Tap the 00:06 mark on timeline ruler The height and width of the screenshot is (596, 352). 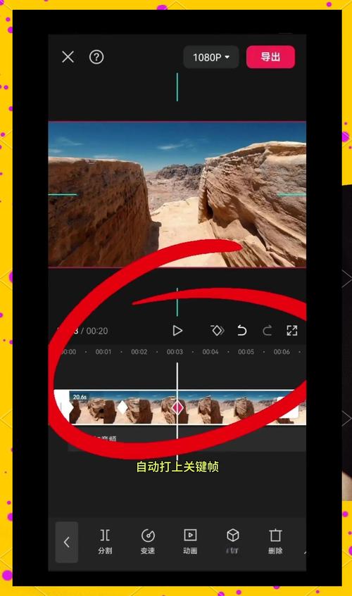(282, 352)
